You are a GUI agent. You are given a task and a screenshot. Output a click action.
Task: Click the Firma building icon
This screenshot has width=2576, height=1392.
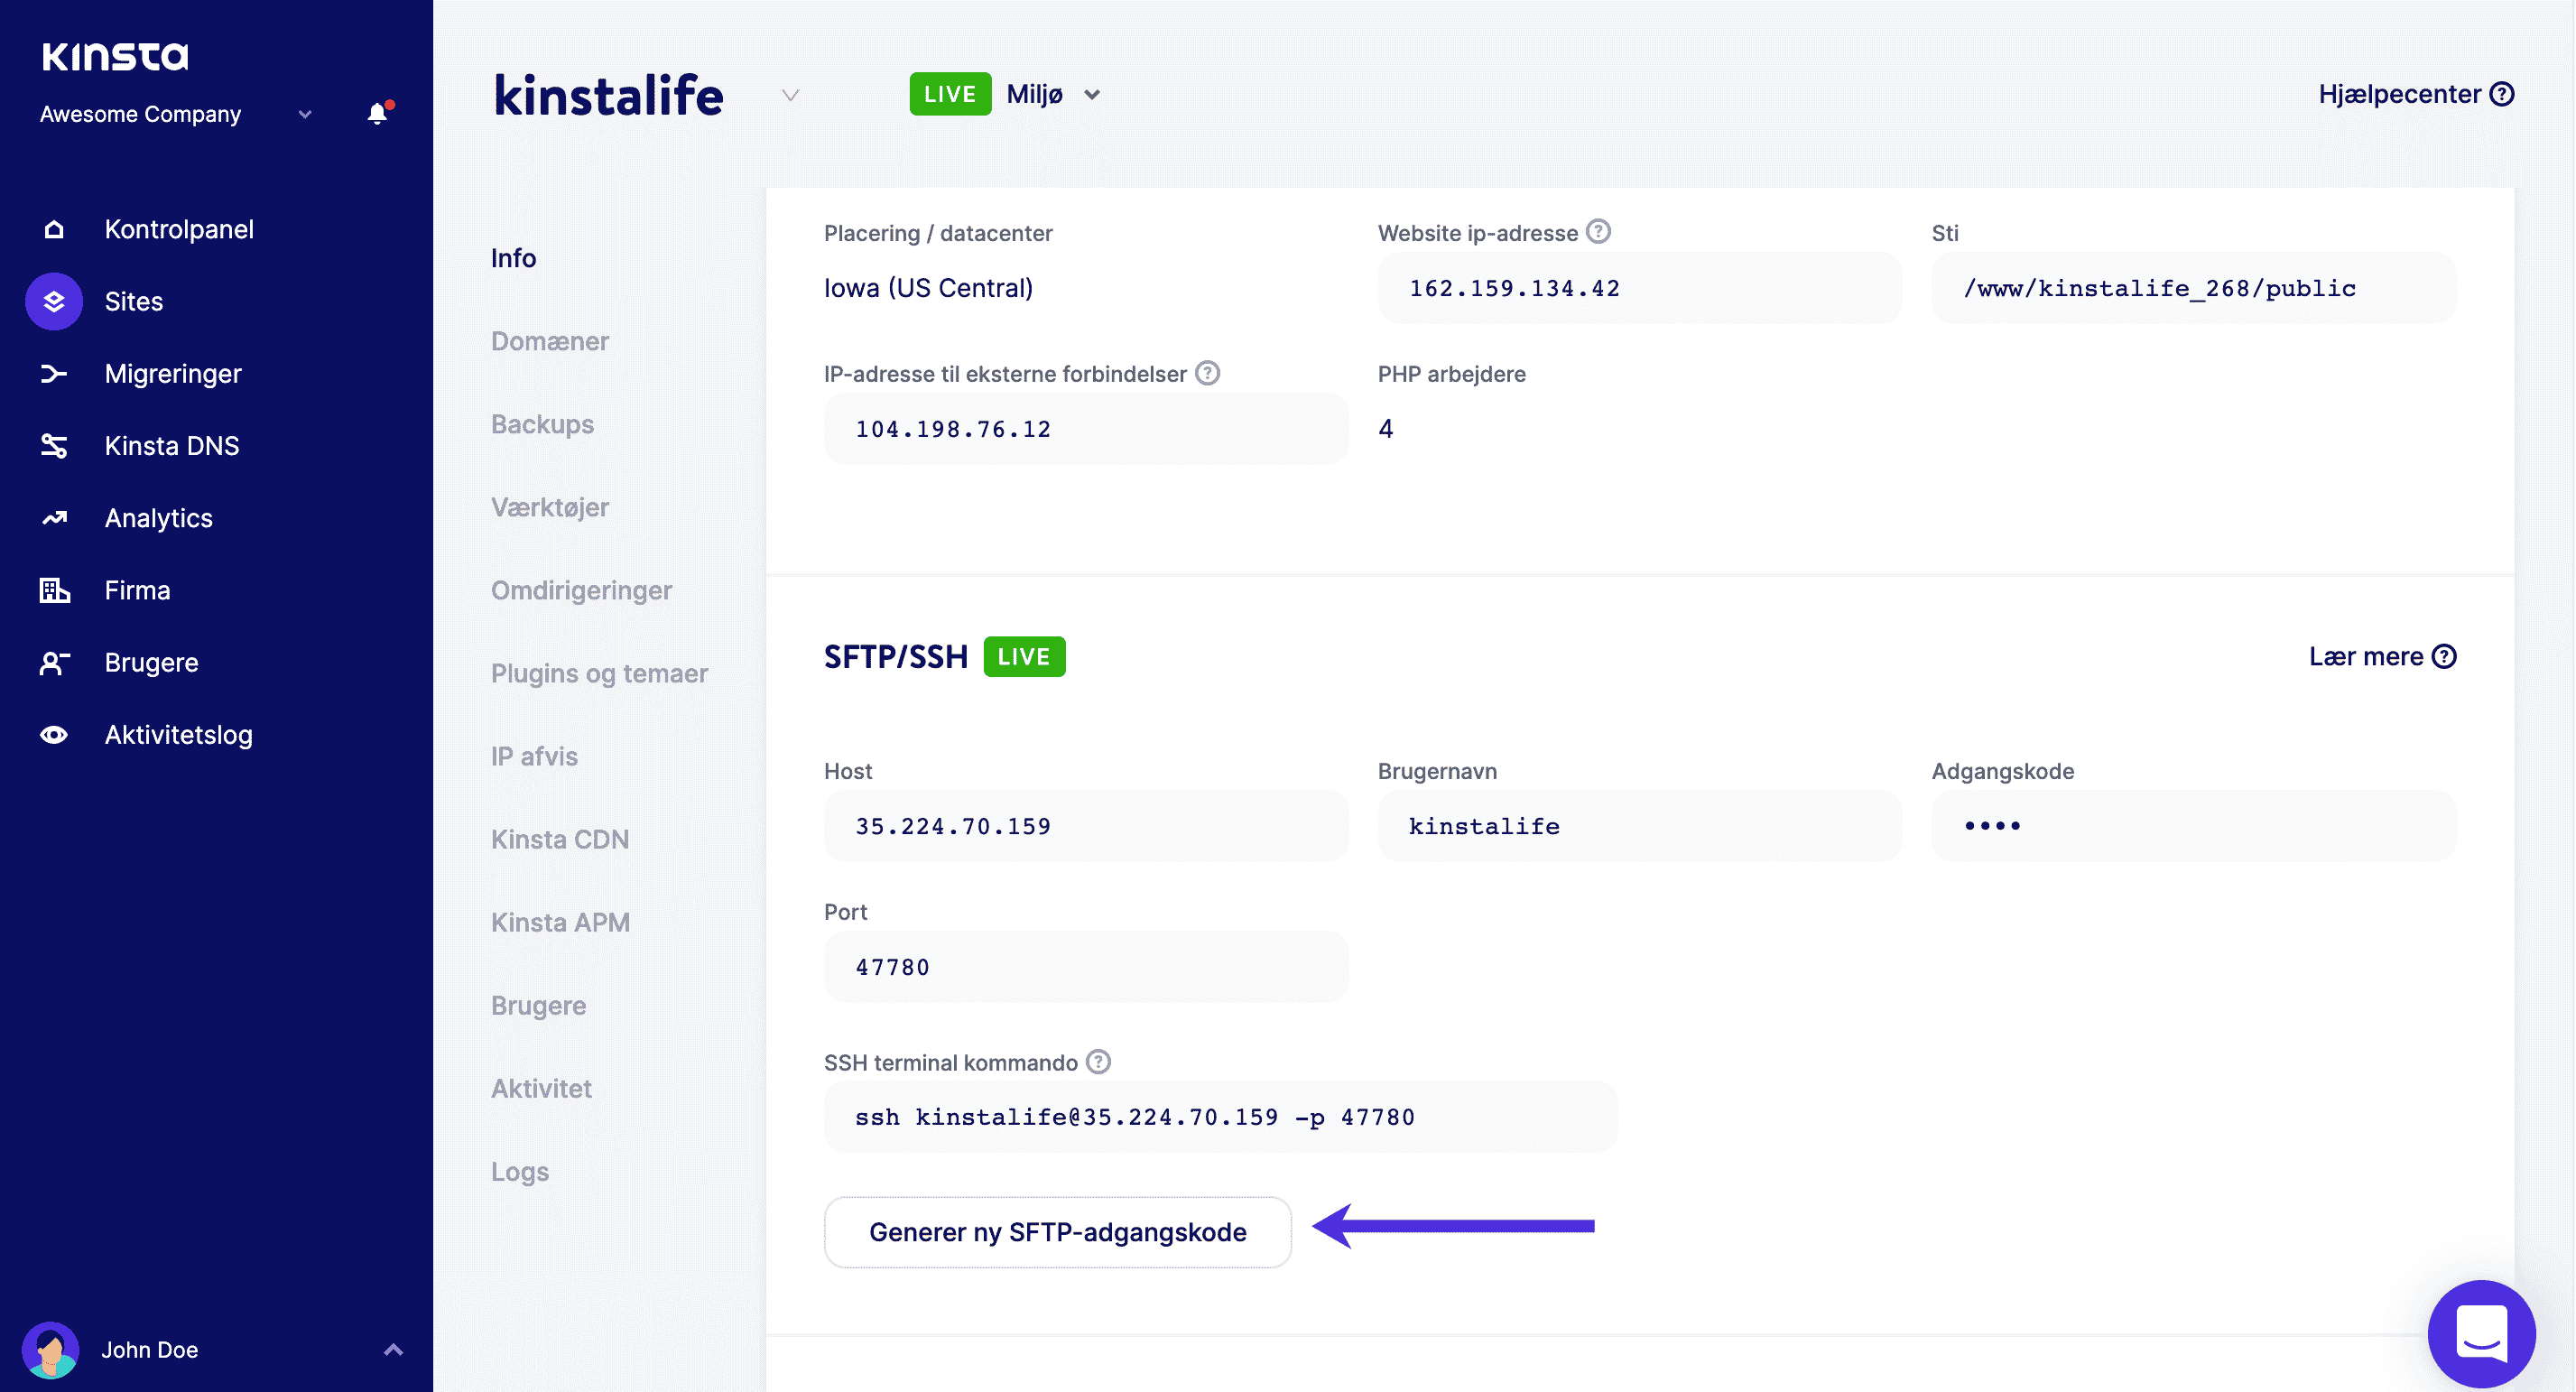tap(54, 590)
